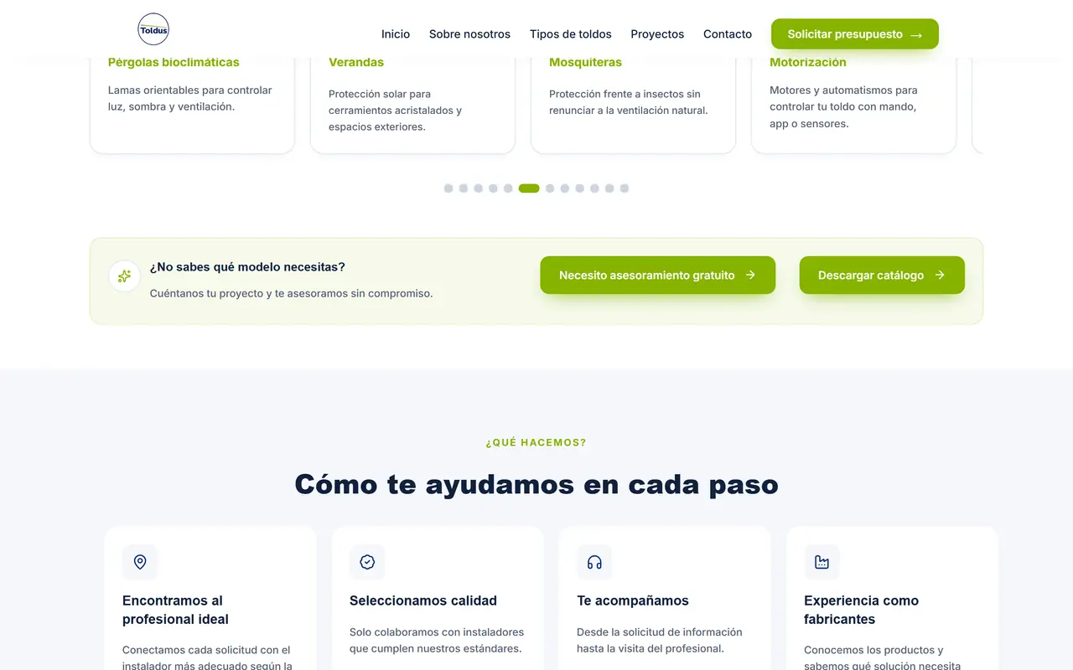Viewport: 1073px width, 670px height.
Task: Navigate to Proyectos
Action: coord(657,34)
